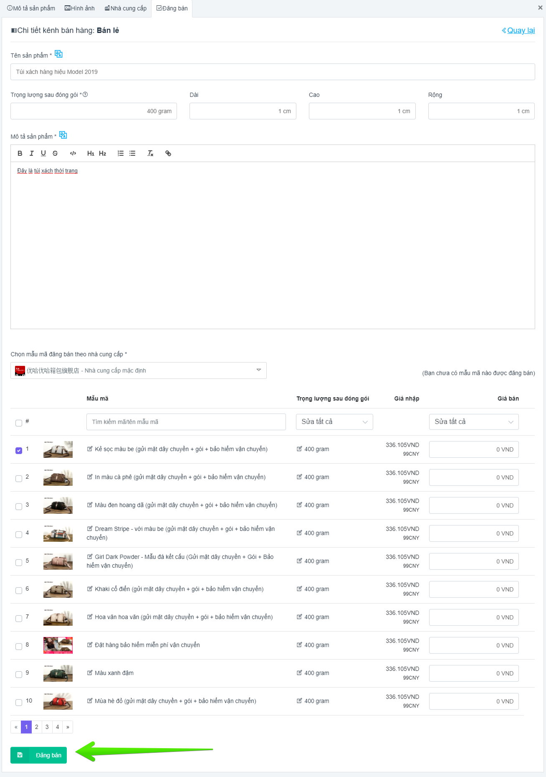Check variant 3 Màu đen hoang dã

19,506
